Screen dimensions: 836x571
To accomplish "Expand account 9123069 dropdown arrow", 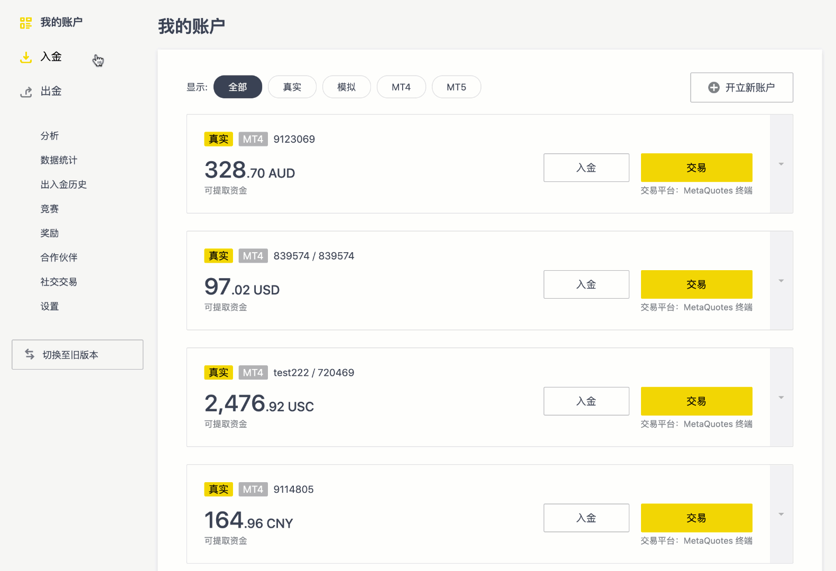I will click(x=781, y=164).
